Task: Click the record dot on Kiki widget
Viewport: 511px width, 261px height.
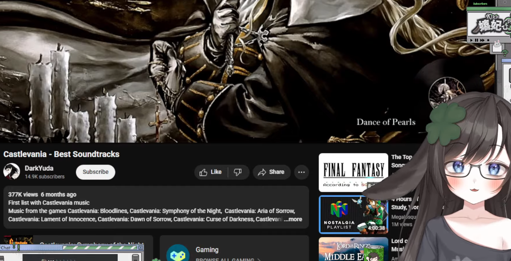Action: [488, 40]
